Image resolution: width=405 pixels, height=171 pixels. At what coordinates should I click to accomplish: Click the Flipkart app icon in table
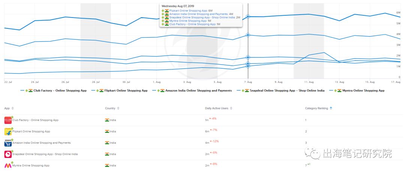[x=8, y=131]
